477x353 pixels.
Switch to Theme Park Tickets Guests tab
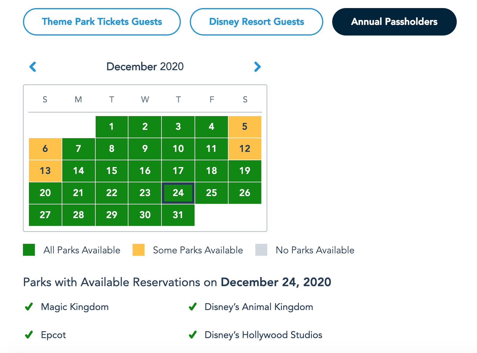(102, 22)
